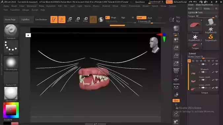Screen dimensions: 223x125
Task: Open the Brush menu
Action: [x=14, y=6]
